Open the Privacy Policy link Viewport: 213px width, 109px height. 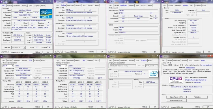click(190, 68)
